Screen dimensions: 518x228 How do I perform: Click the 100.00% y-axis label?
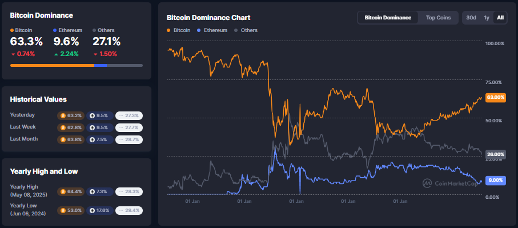(495, 43)
